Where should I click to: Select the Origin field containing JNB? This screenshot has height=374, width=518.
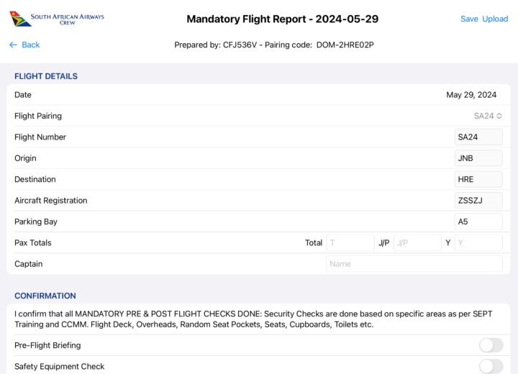pyautogui.click(x=478, y=158)
